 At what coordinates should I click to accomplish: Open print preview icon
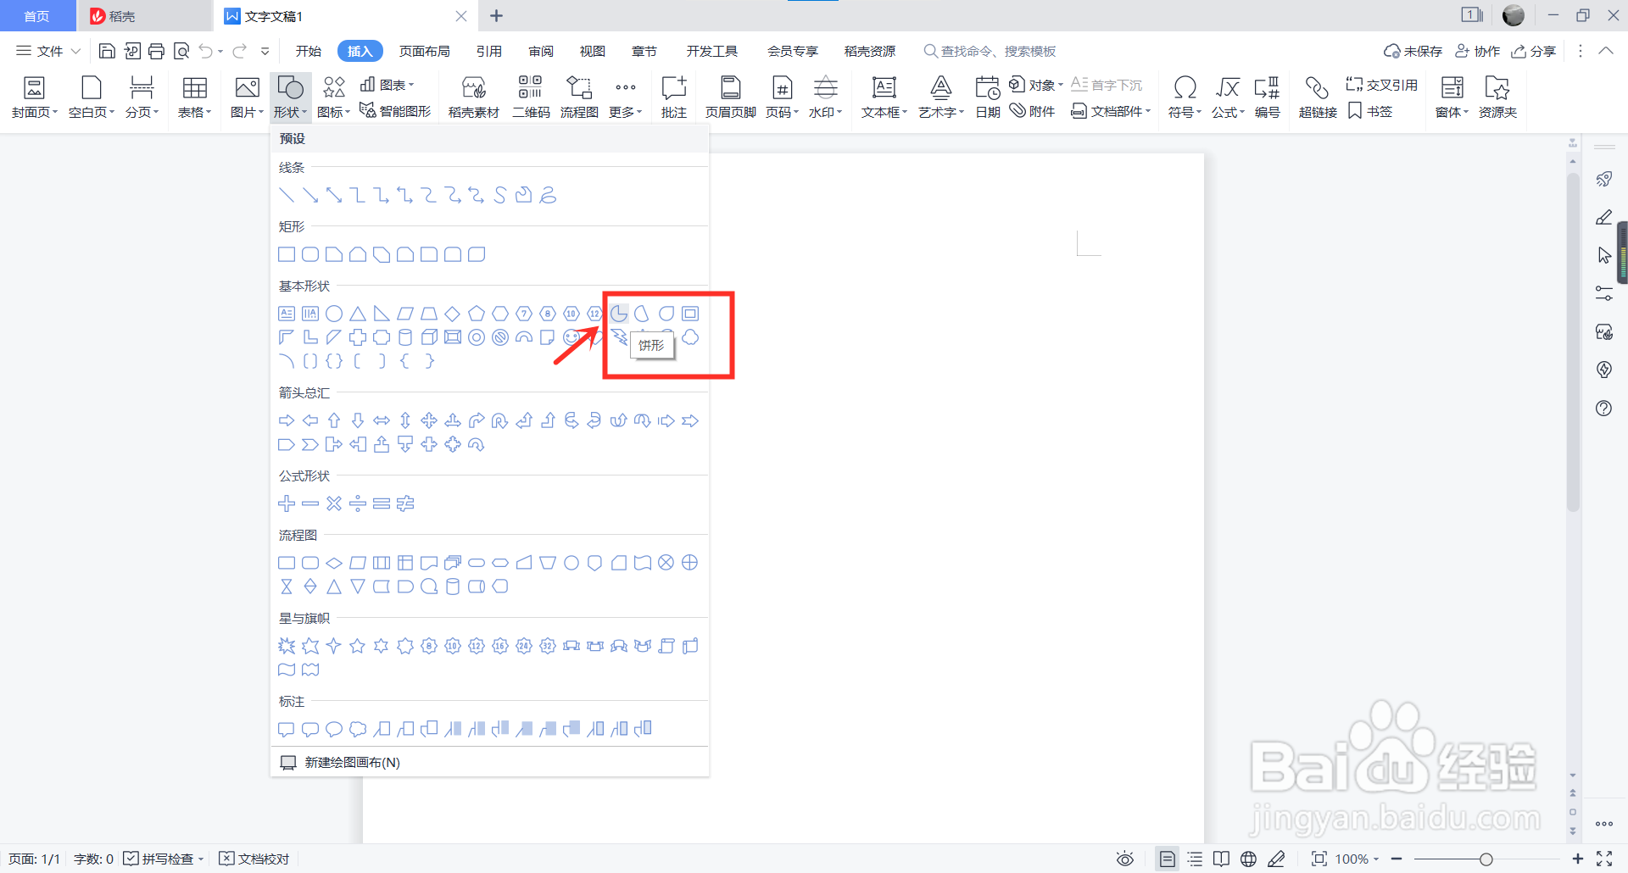click(181, 52)
